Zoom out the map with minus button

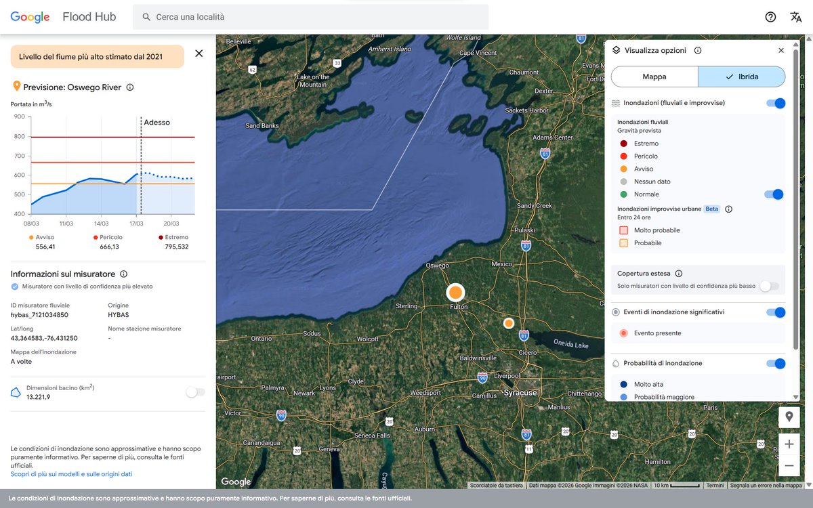(x=789, y=466)
